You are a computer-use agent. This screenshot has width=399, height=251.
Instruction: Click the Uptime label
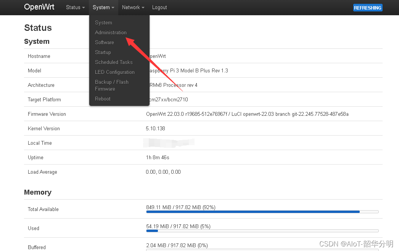click(x=35, y=158)
